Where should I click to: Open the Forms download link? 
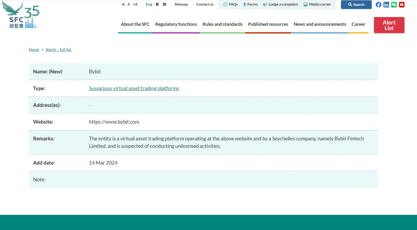pyautogui.click(x=250, y=4)
